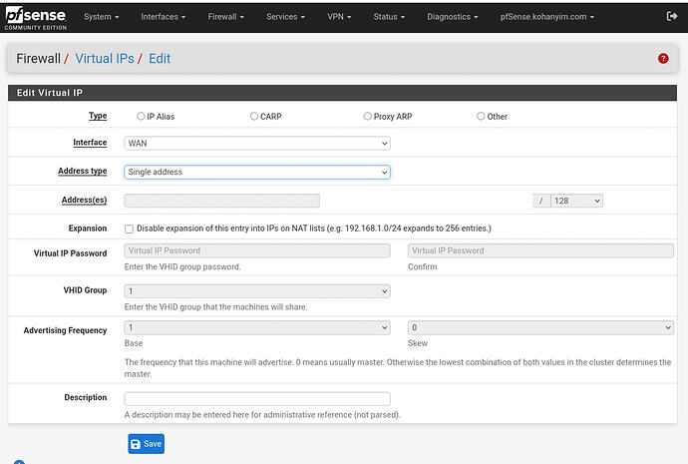Click the Edit breadcrumb link

click(160, 59)
